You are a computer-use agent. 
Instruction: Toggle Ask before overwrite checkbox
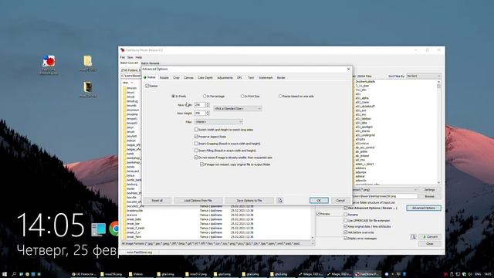point(346,232)
